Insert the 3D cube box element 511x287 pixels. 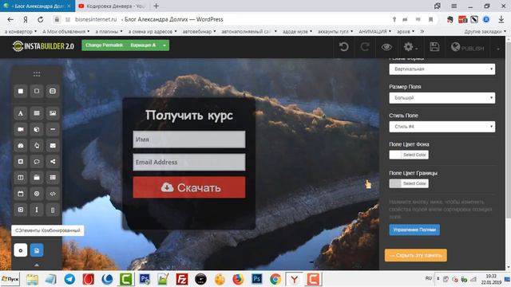click(37, 129)
